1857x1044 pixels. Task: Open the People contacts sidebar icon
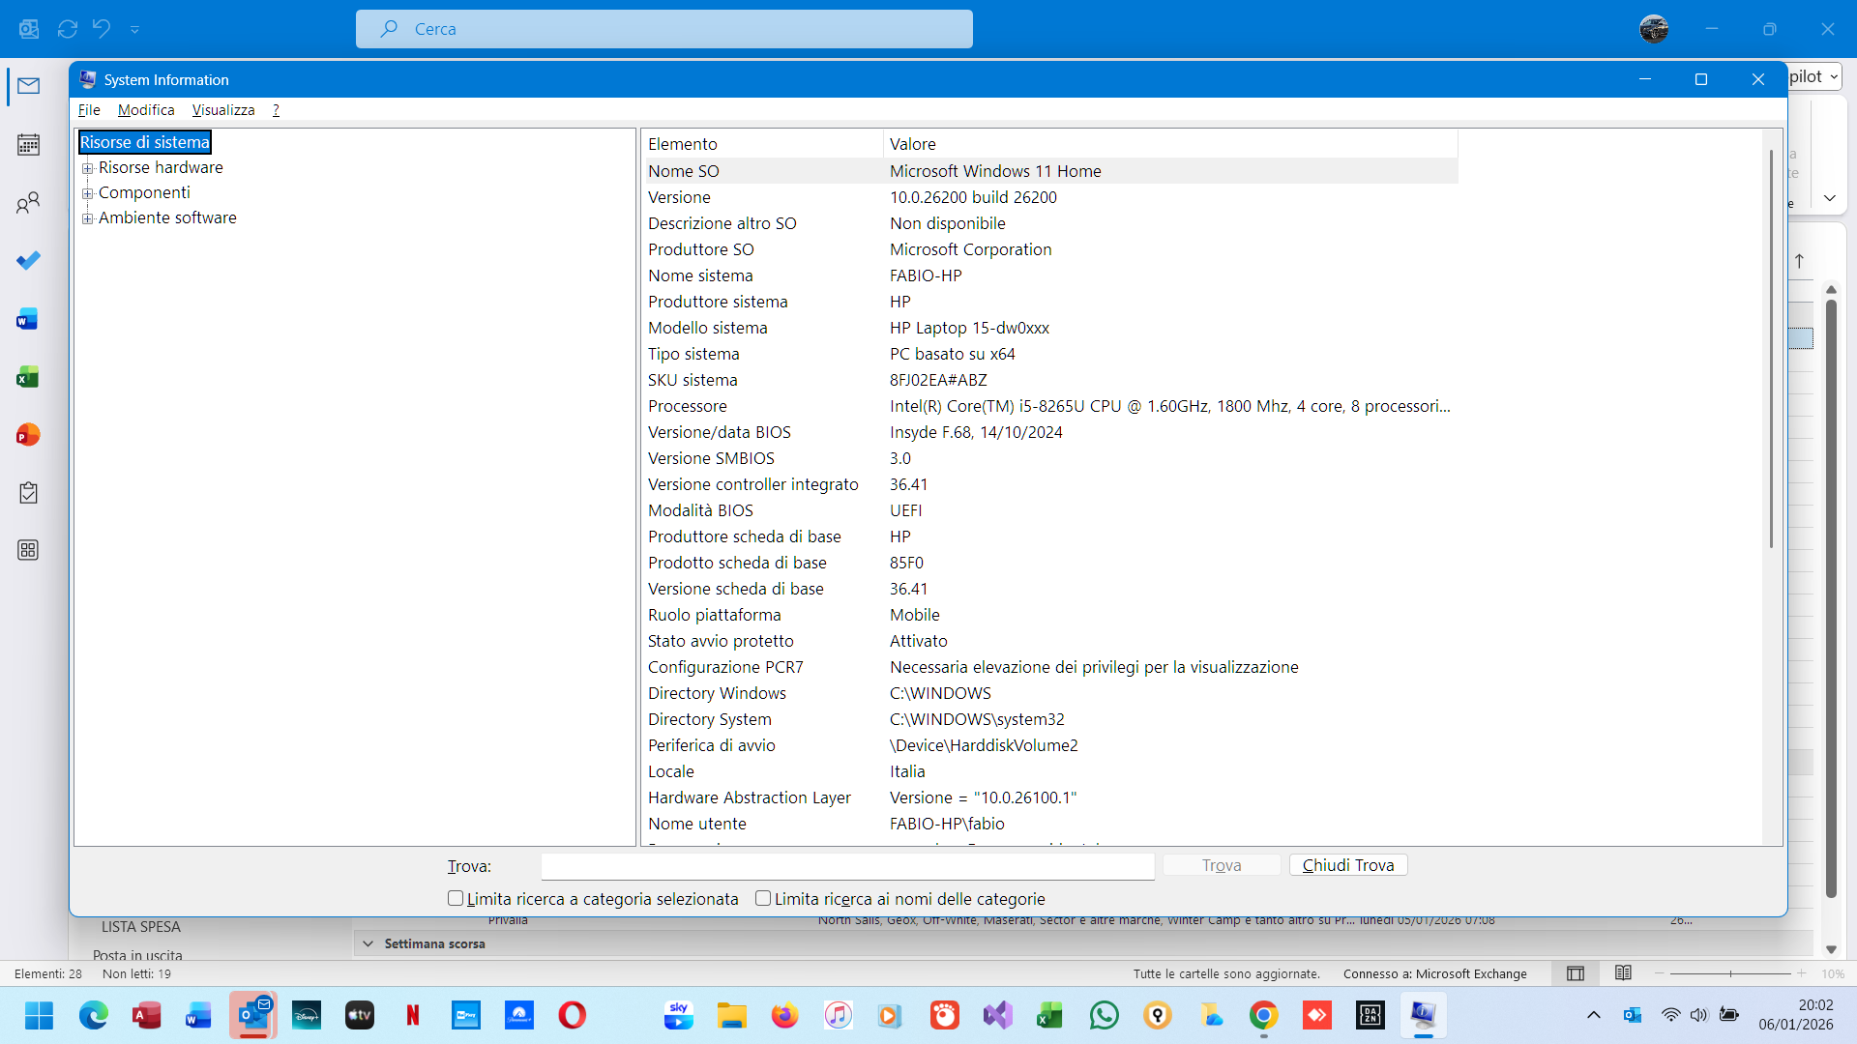pos(28,203)
